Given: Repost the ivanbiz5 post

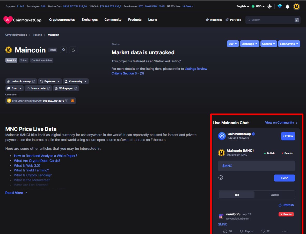Looking at the screenshot, I should (x=247, y=231).
